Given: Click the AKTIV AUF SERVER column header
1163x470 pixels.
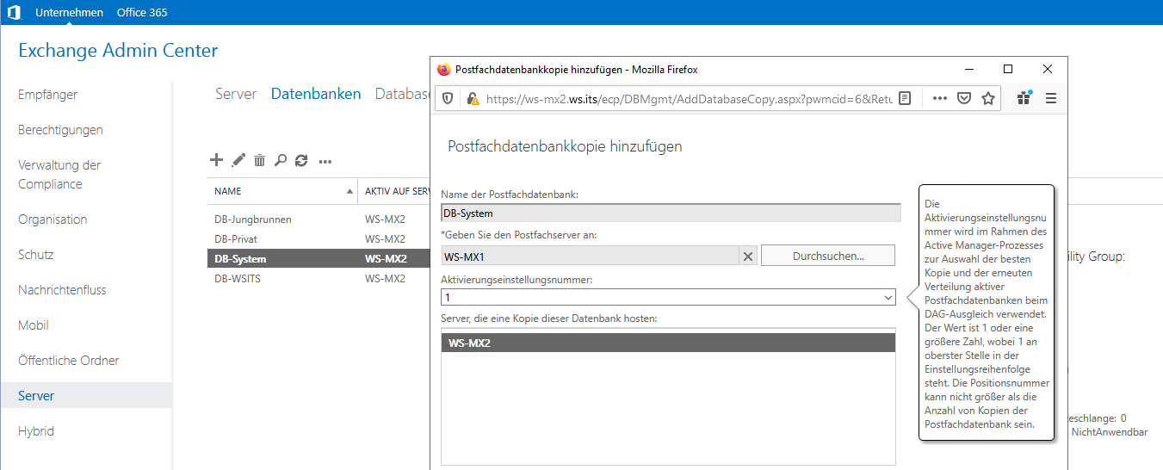Looking at the screenshot, I should point(395,191).
